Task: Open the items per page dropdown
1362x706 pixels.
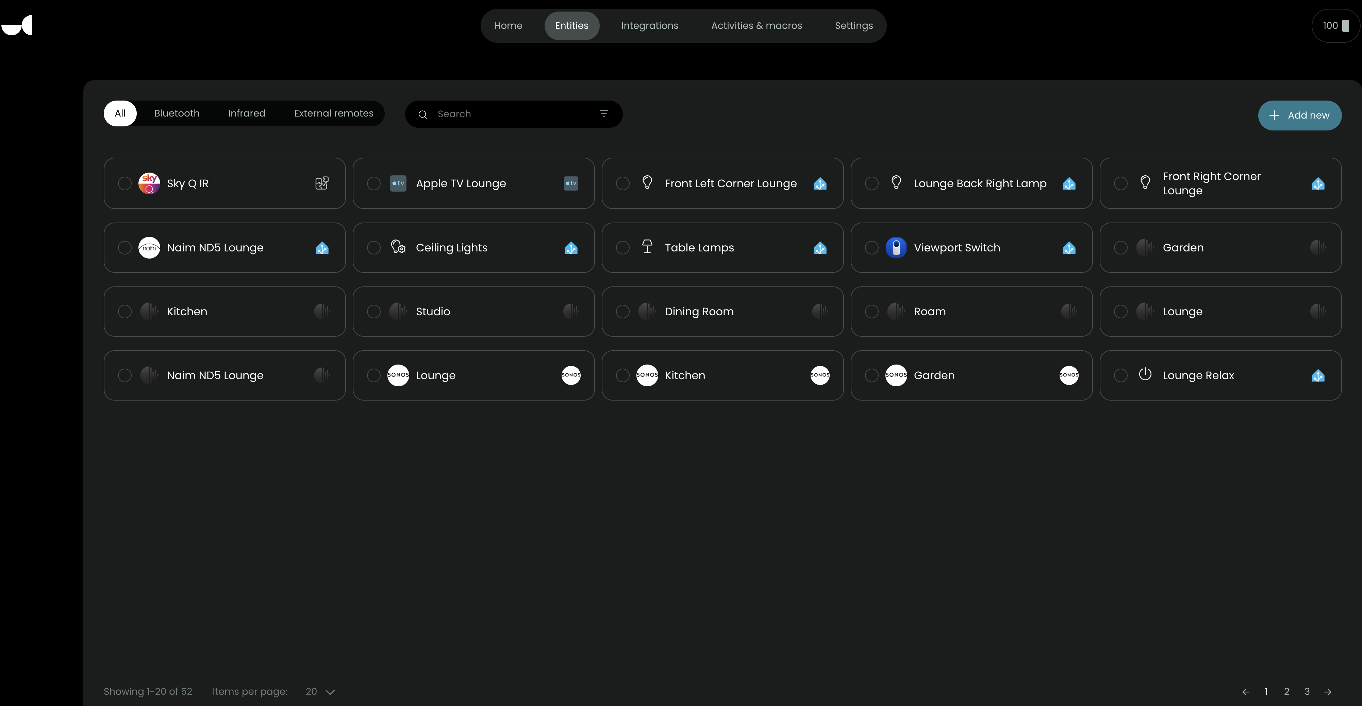Action: tap(320, 692)
